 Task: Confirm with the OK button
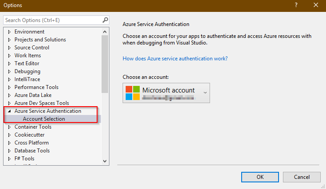click(x=260, y=177)
